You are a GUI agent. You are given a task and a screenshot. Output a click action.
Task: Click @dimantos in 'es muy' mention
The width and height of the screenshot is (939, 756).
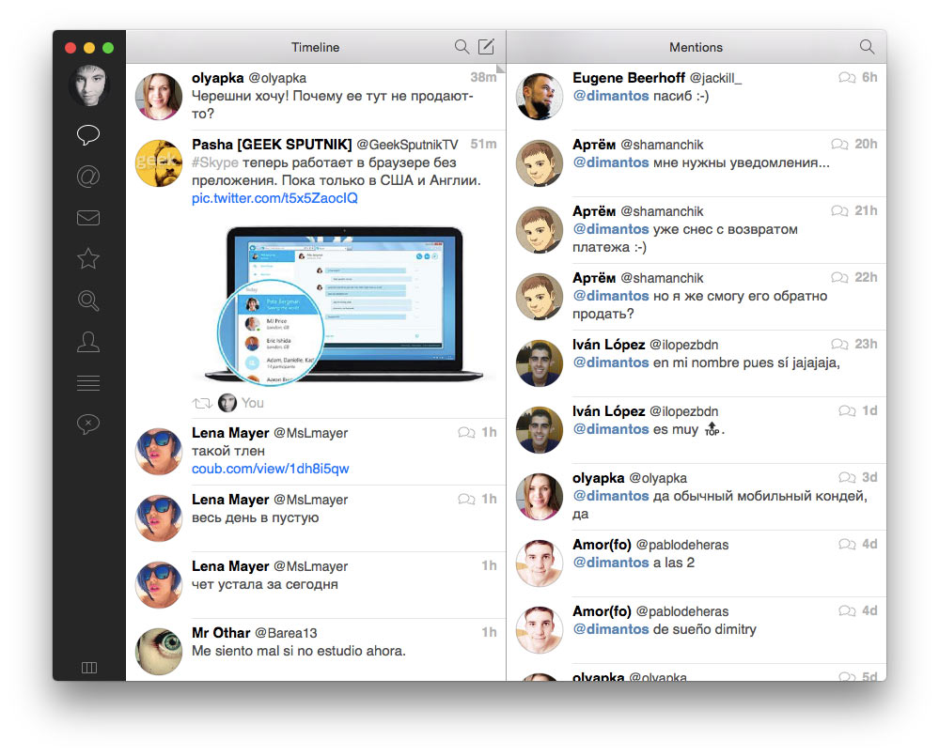pos(611,429)
